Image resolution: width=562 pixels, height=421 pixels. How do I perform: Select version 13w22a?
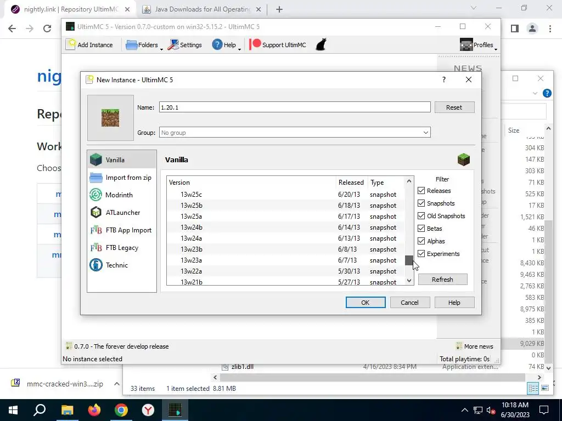(x=285, y=271)
